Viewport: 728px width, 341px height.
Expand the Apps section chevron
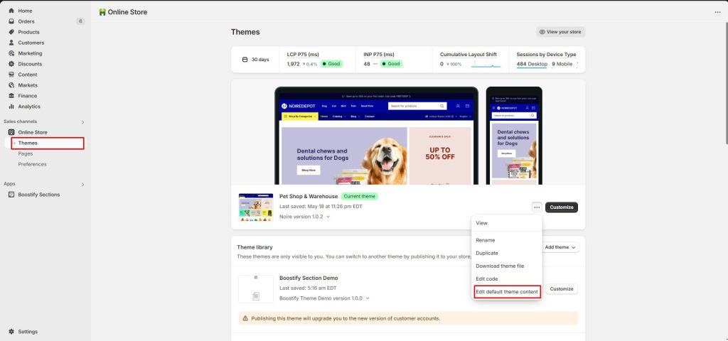(x=83, y=184)
